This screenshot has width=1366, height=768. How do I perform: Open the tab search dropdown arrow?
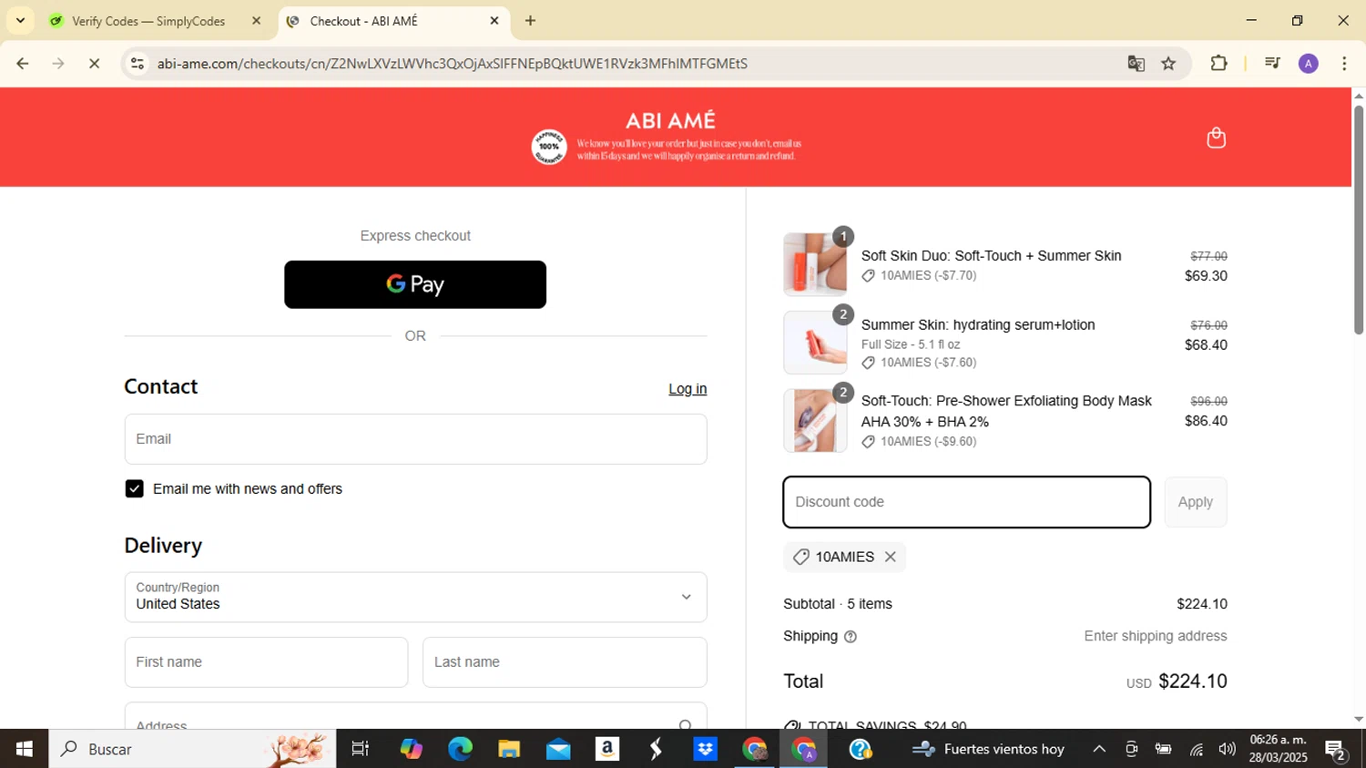coord(20,20)
